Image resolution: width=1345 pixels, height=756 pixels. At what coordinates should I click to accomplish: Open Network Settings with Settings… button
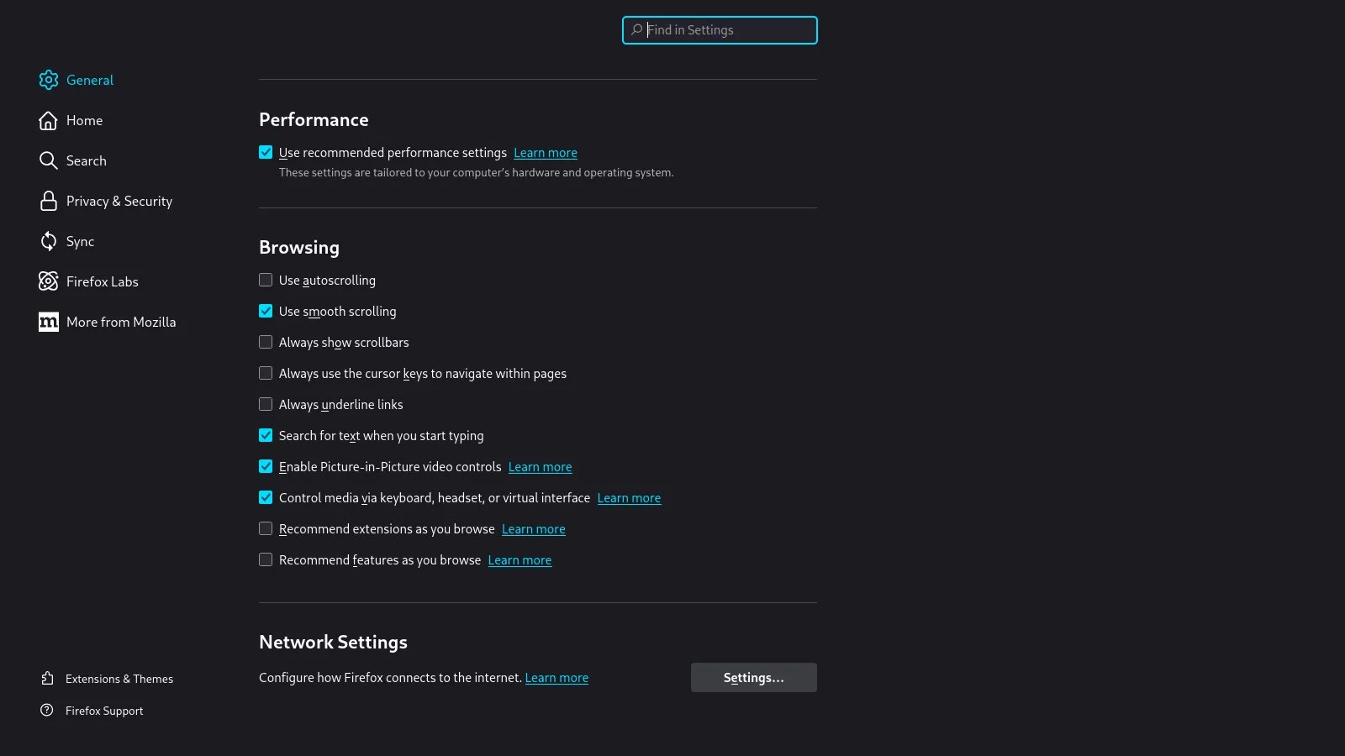753,677
